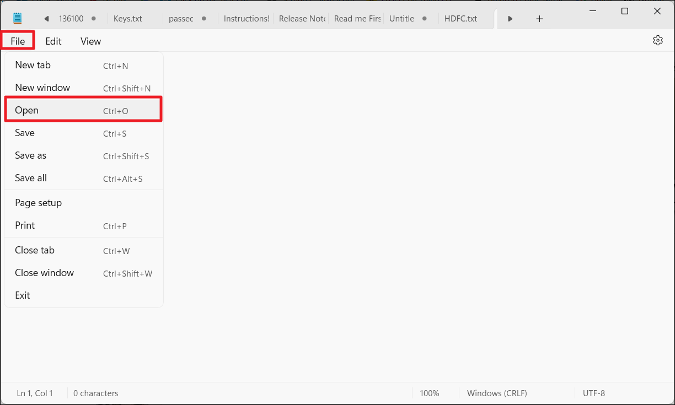Open Page setup from File menu
The height and width of the screenshot is (405, 675).
[84, 203]
